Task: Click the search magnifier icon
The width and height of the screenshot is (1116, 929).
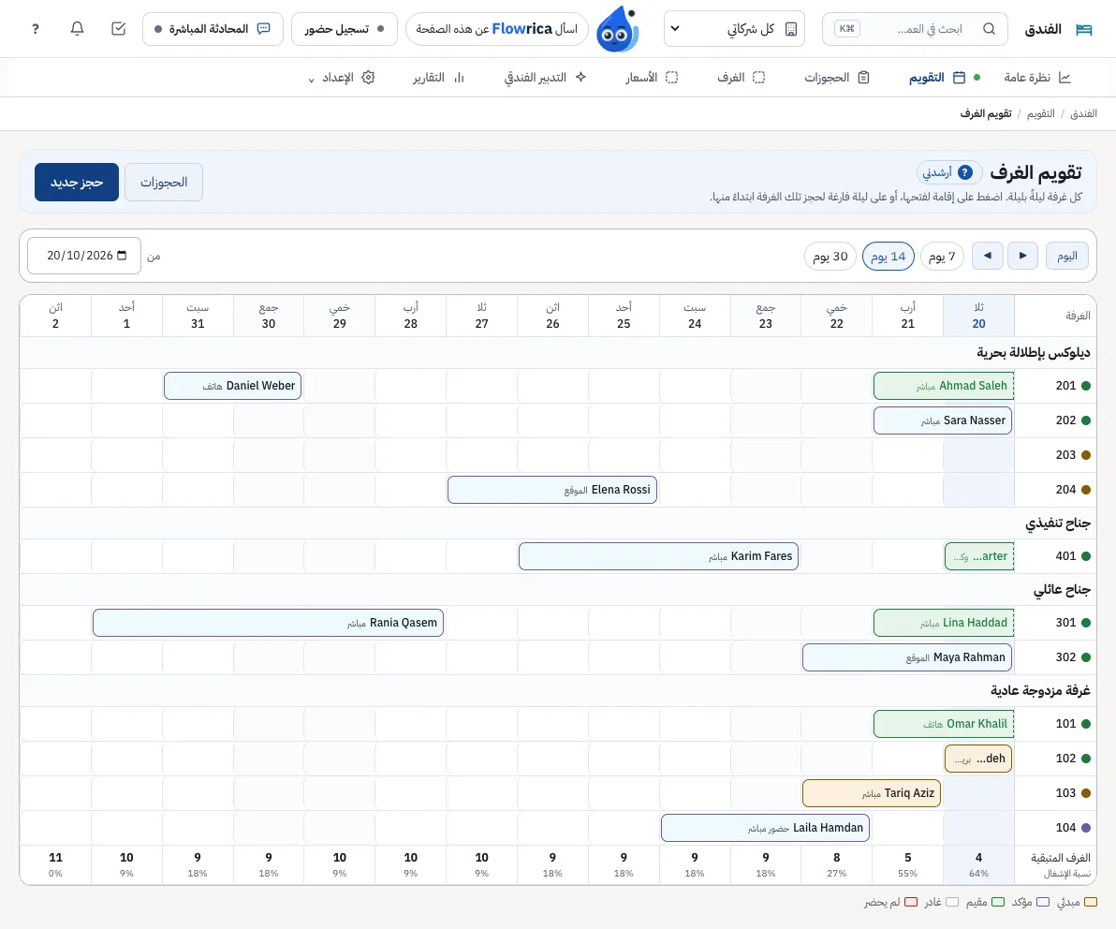Action: (990, 29)
